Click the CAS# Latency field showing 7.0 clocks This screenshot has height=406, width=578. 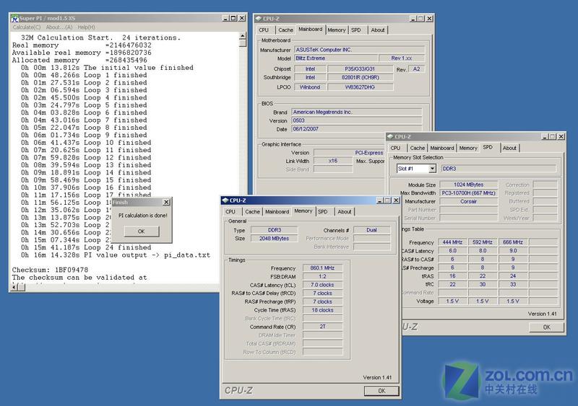pyautogui.click(x=322, y=285)
